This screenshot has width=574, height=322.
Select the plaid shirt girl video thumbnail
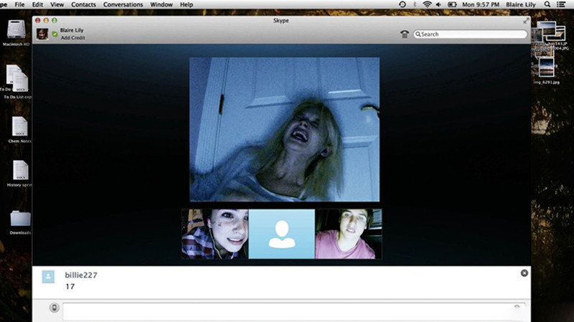click(215, 234)
